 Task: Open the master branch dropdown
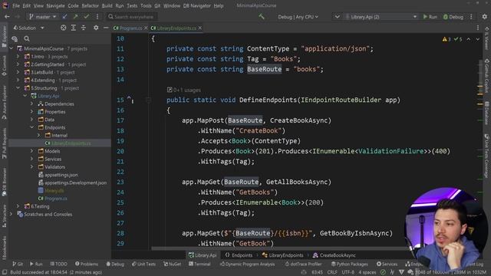tap(42, 17)
